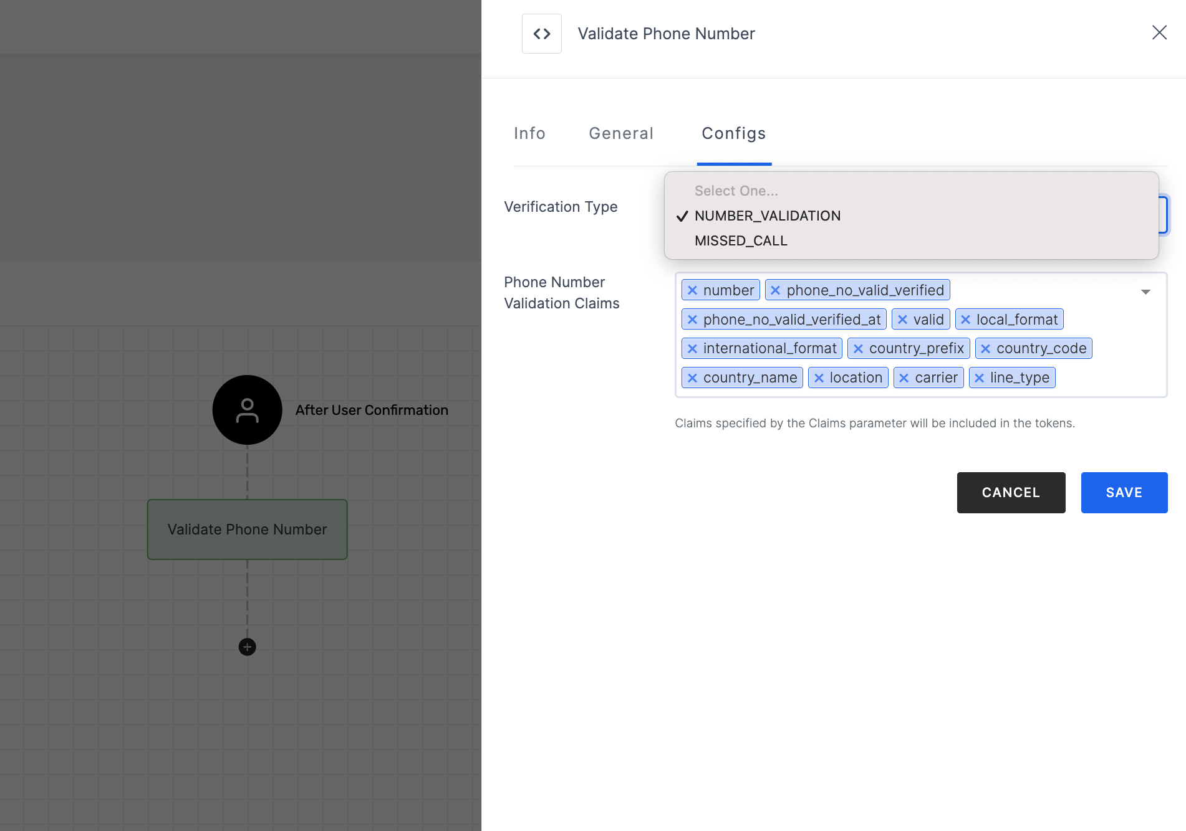Switch to the Info tab
The width and height of the screenshot is (1186, 831).
click(529, 133)
